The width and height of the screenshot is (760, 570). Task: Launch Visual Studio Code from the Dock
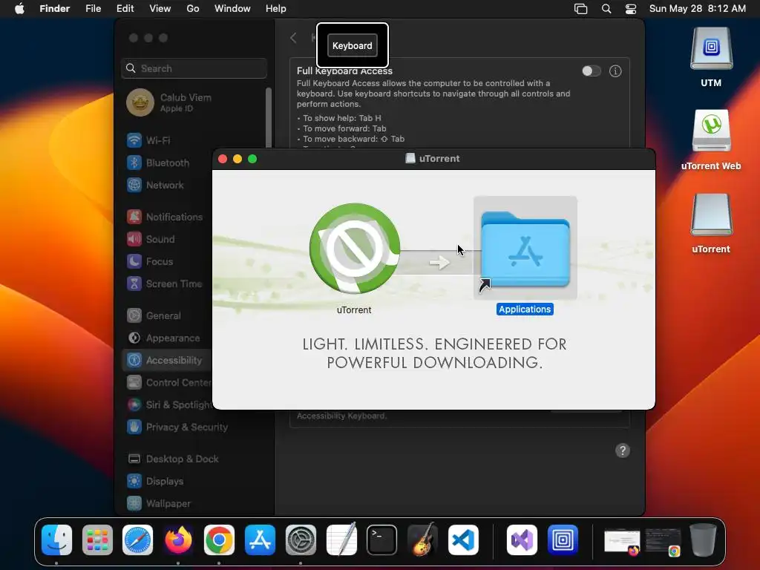463,540
